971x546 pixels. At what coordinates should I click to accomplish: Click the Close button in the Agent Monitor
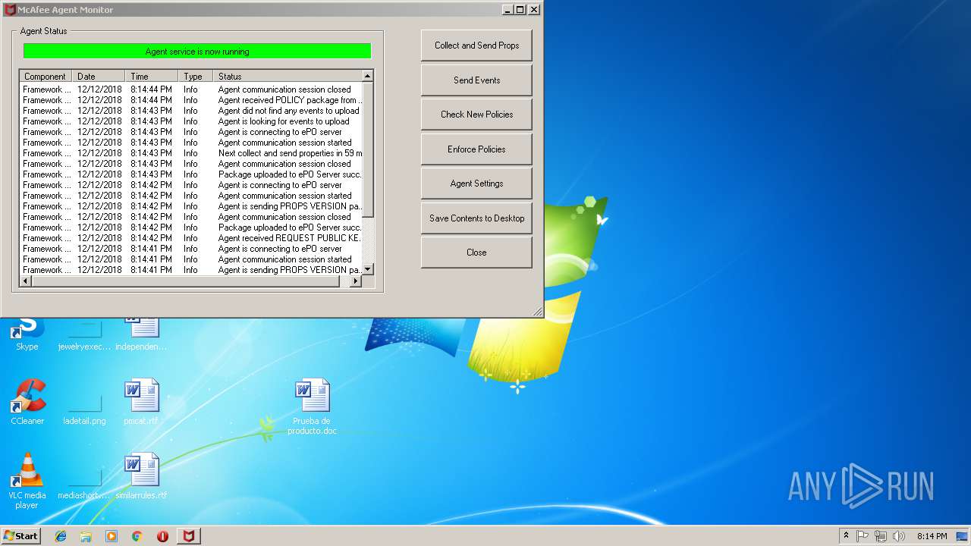pos(476,253)
